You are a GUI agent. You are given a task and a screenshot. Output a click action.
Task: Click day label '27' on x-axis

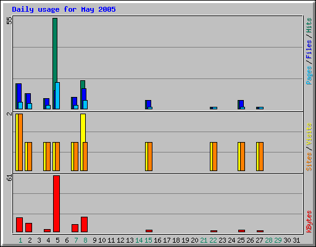[259, 240]
